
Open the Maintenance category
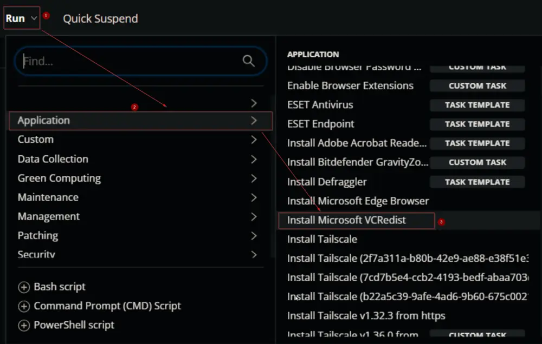point(48,197)
